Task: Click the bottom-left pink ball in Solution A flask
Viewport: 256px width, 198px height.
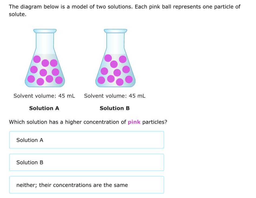Action: pos(31,79)
